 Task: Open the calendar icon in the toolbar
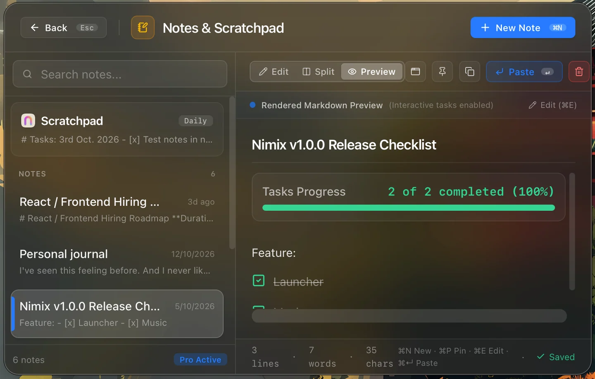tap(415, 72)
